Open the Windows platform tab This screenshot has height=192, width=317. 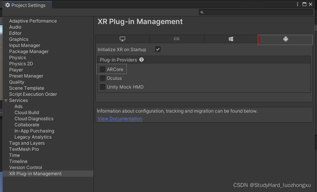pos(231,39)
